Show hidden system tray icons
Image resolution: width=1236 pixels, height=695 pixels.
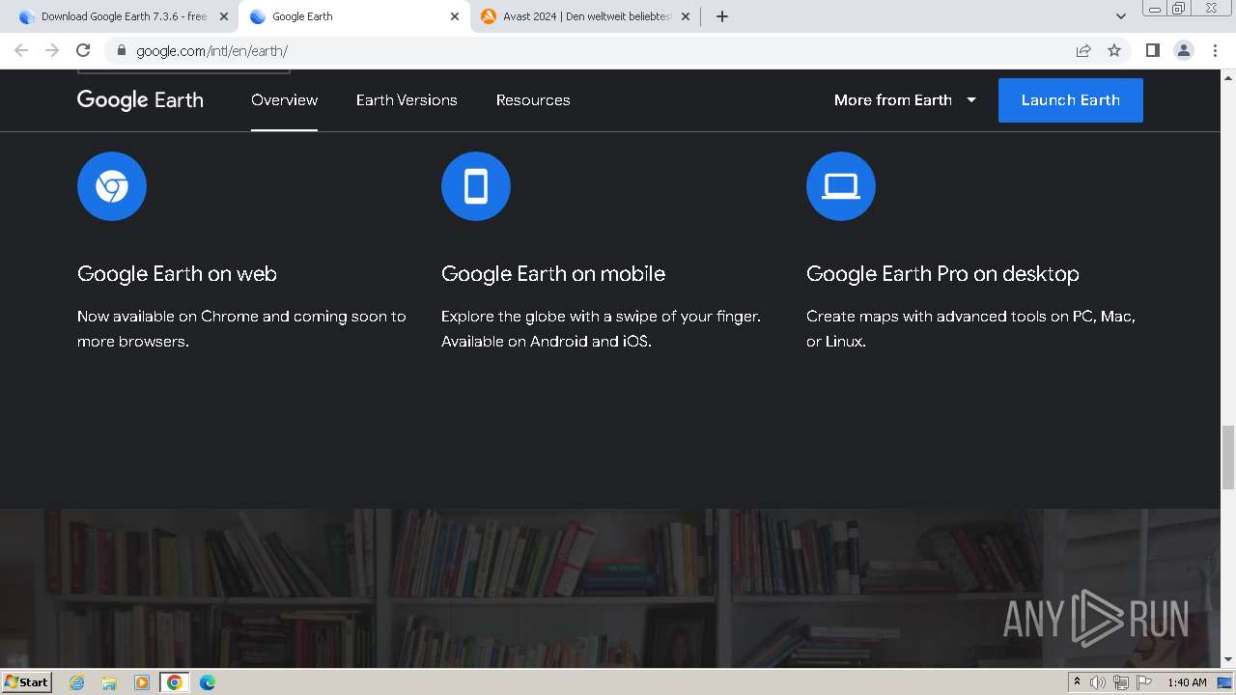(1077, 682)
